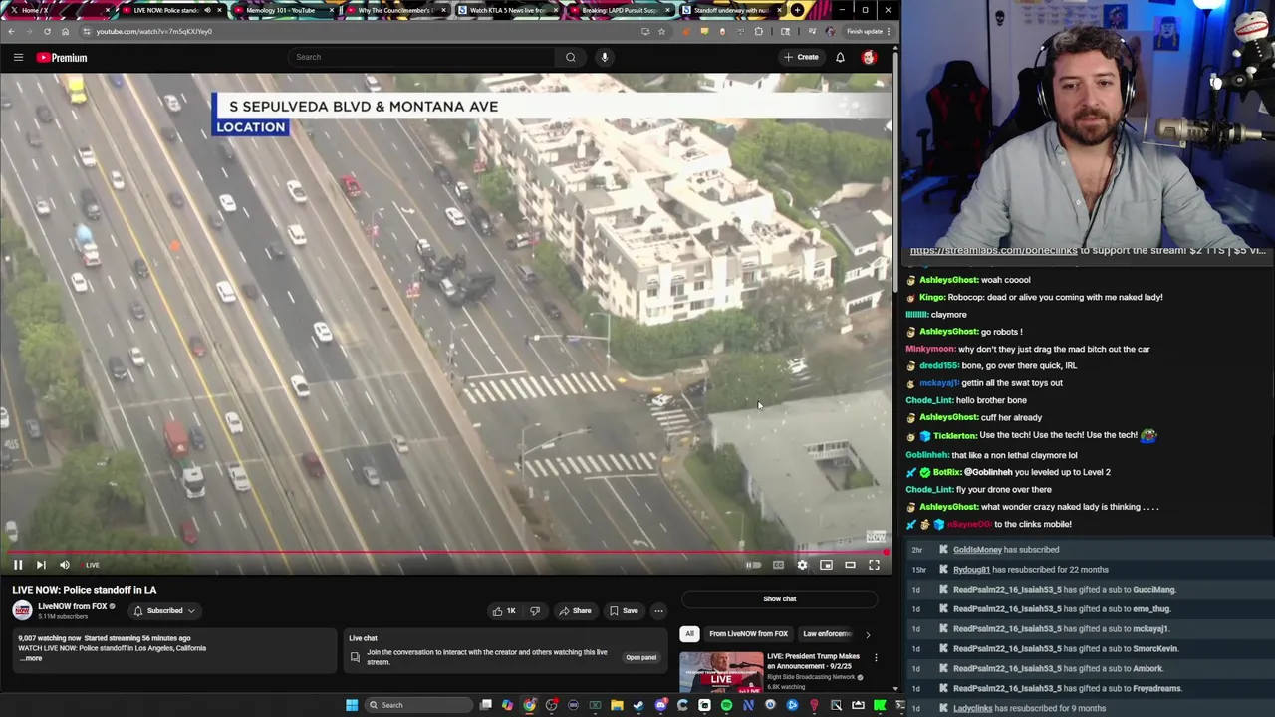Select Law enforcement filter chip
This screenshot has height=717, width=1275.
(x=827, y=633)
